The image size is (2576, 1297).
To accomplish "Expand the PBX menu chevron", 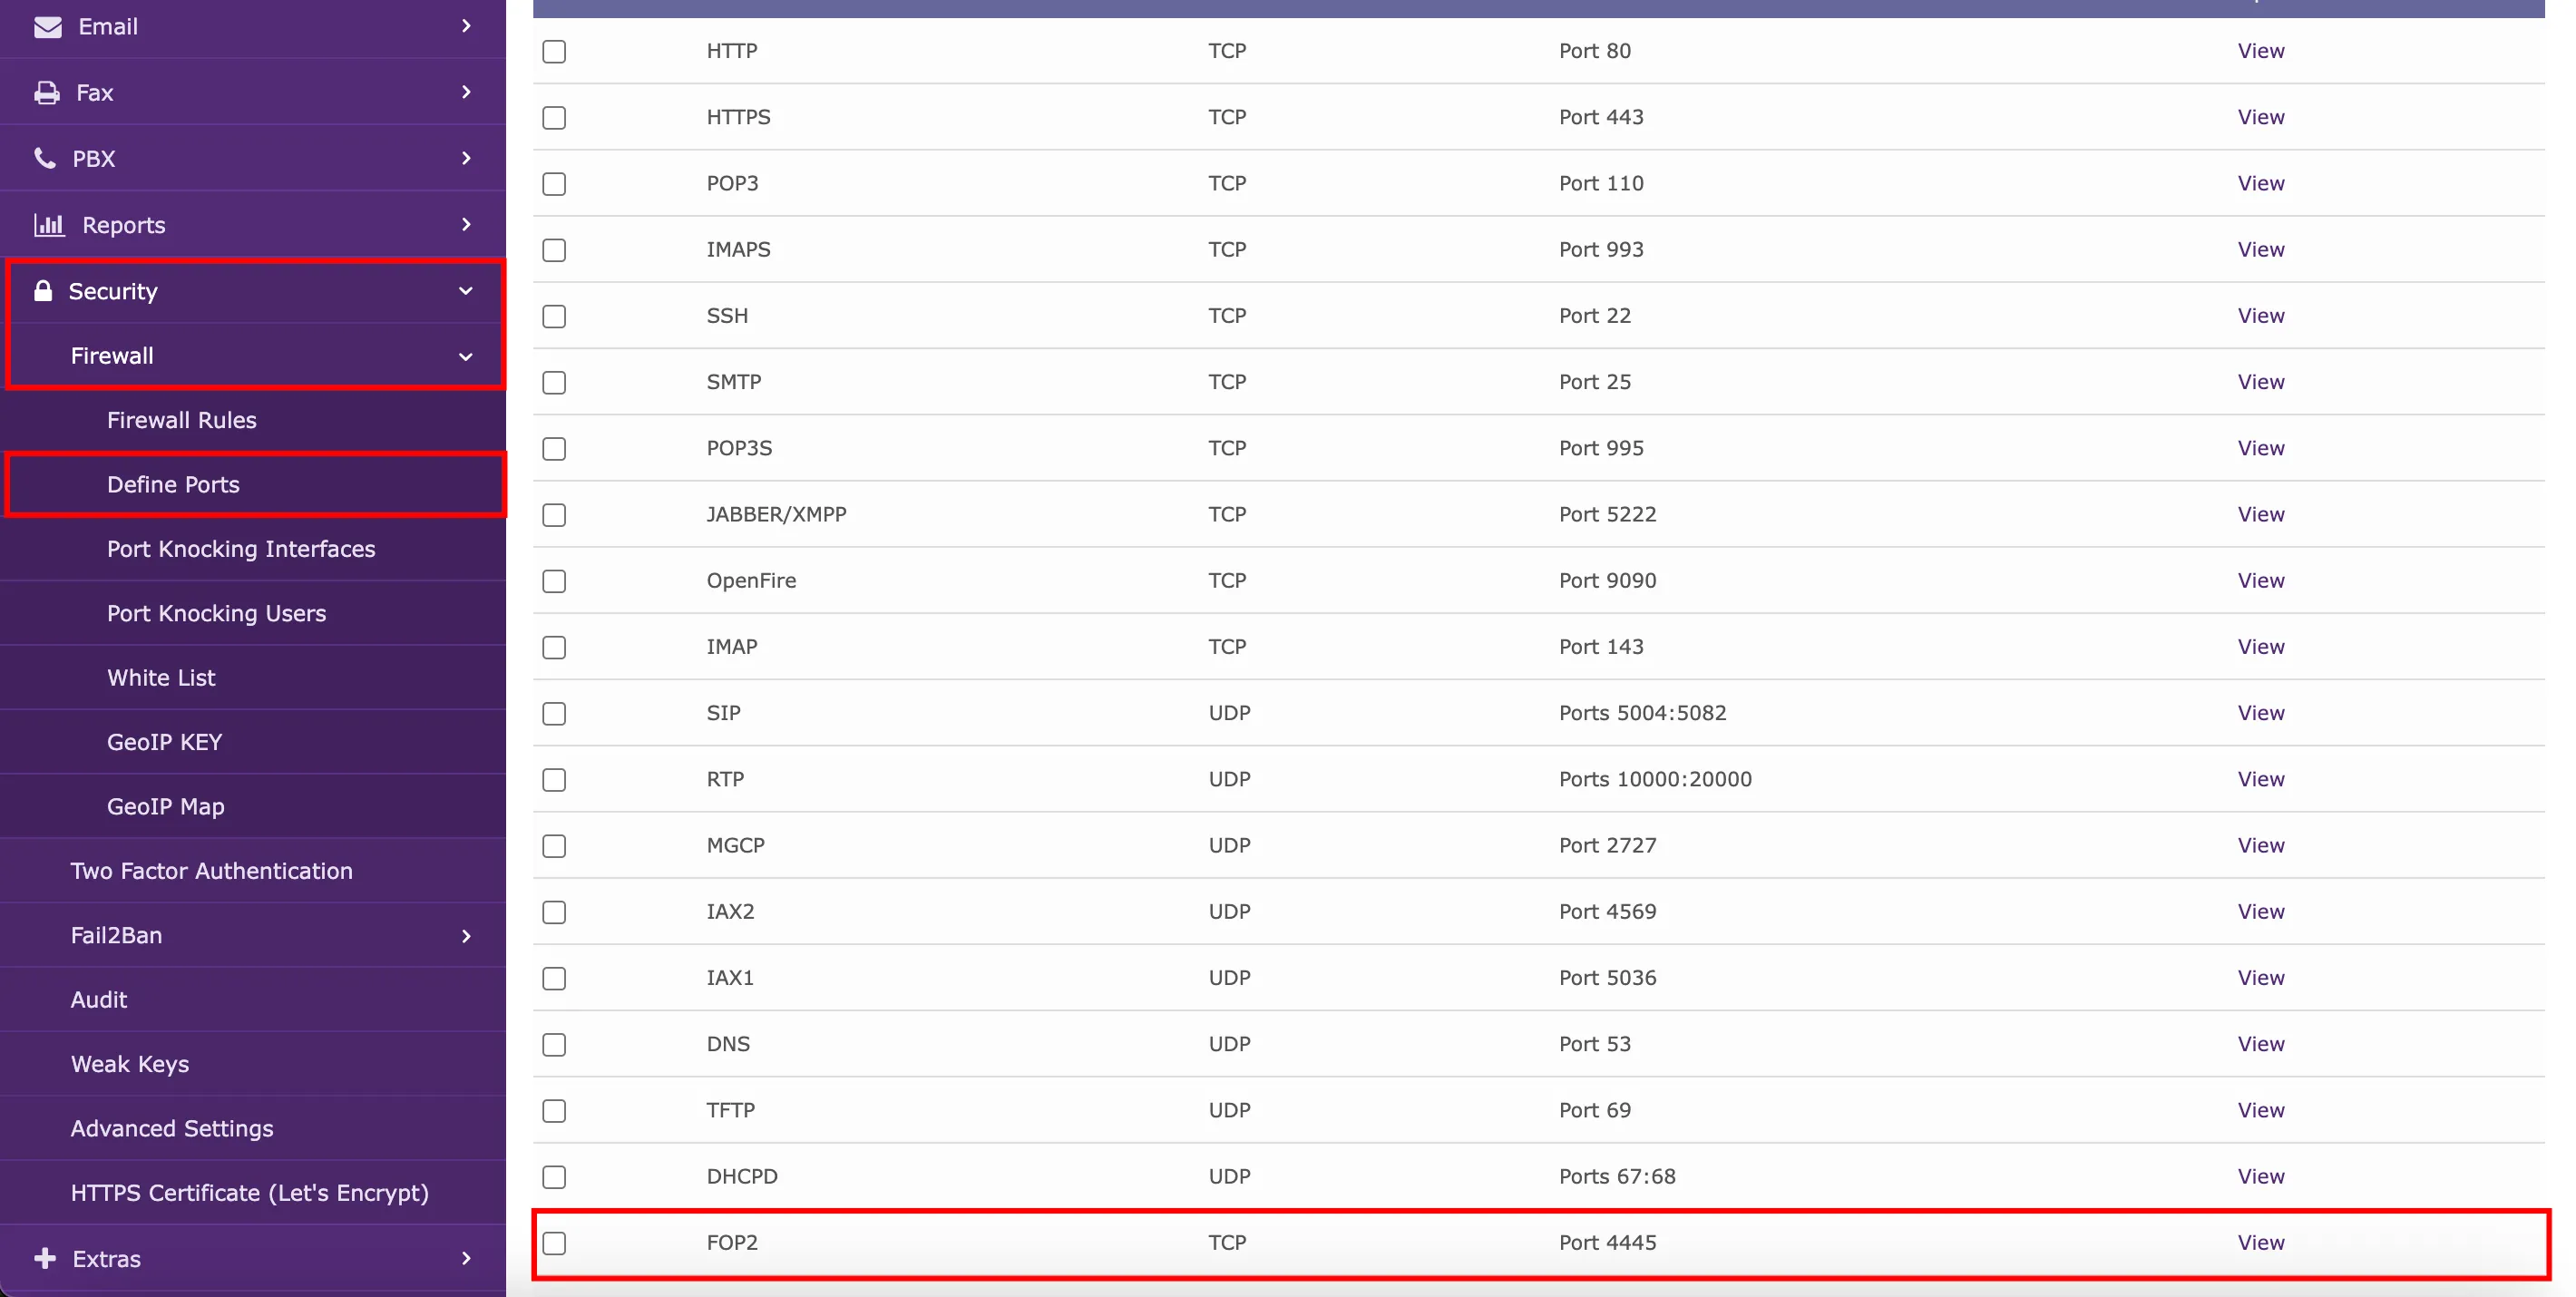I will (x=466, y=159).
